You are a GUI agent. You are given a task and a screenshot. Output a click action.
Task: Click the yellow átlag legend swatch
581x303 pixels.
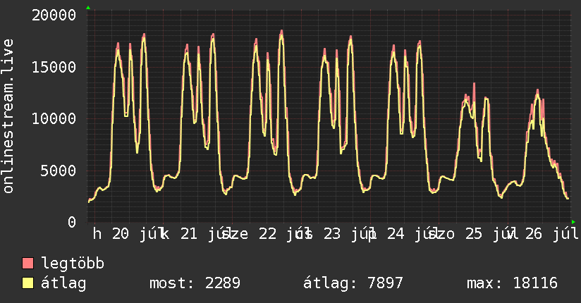27,283
